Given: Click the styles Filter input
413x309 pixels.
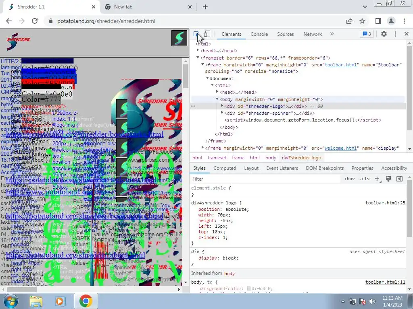Looking at the screenshot, I should (265, 179).
